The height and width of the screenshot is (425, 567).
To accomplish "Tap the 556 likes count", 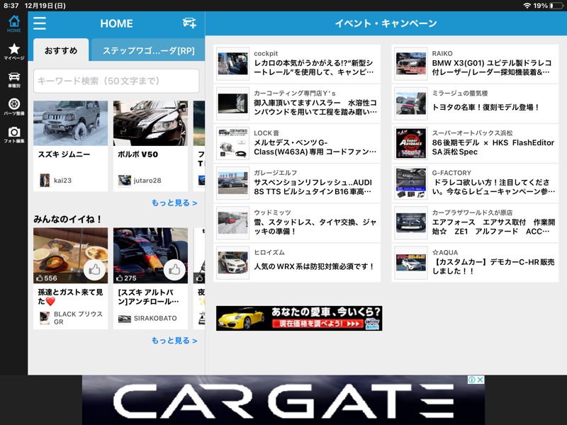I will click(47, 278).
